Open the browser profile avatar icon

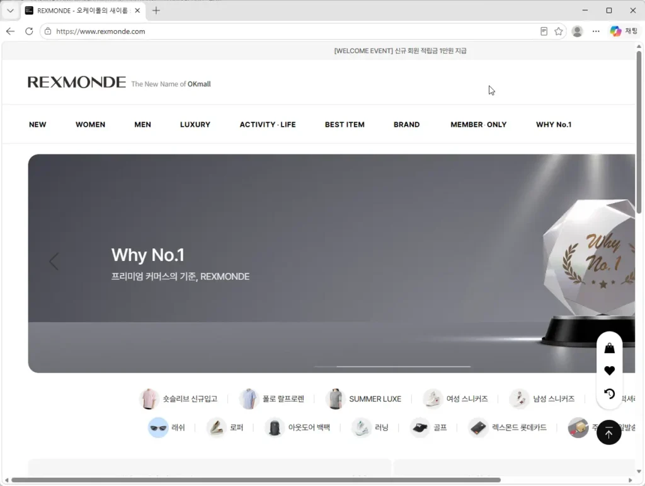pos(577,32)
